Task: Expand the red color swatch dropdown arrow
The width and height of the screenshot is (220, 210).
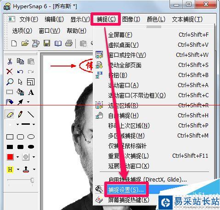Action: tap(17, 157)
